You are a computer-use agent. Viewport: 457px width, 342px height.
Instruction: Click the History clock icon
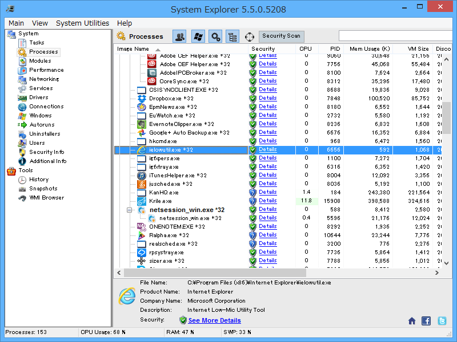(22, 180)
